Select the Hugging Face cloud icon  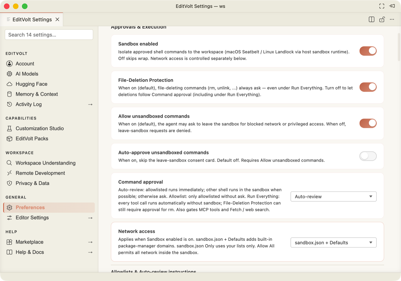tap(9, 84)
